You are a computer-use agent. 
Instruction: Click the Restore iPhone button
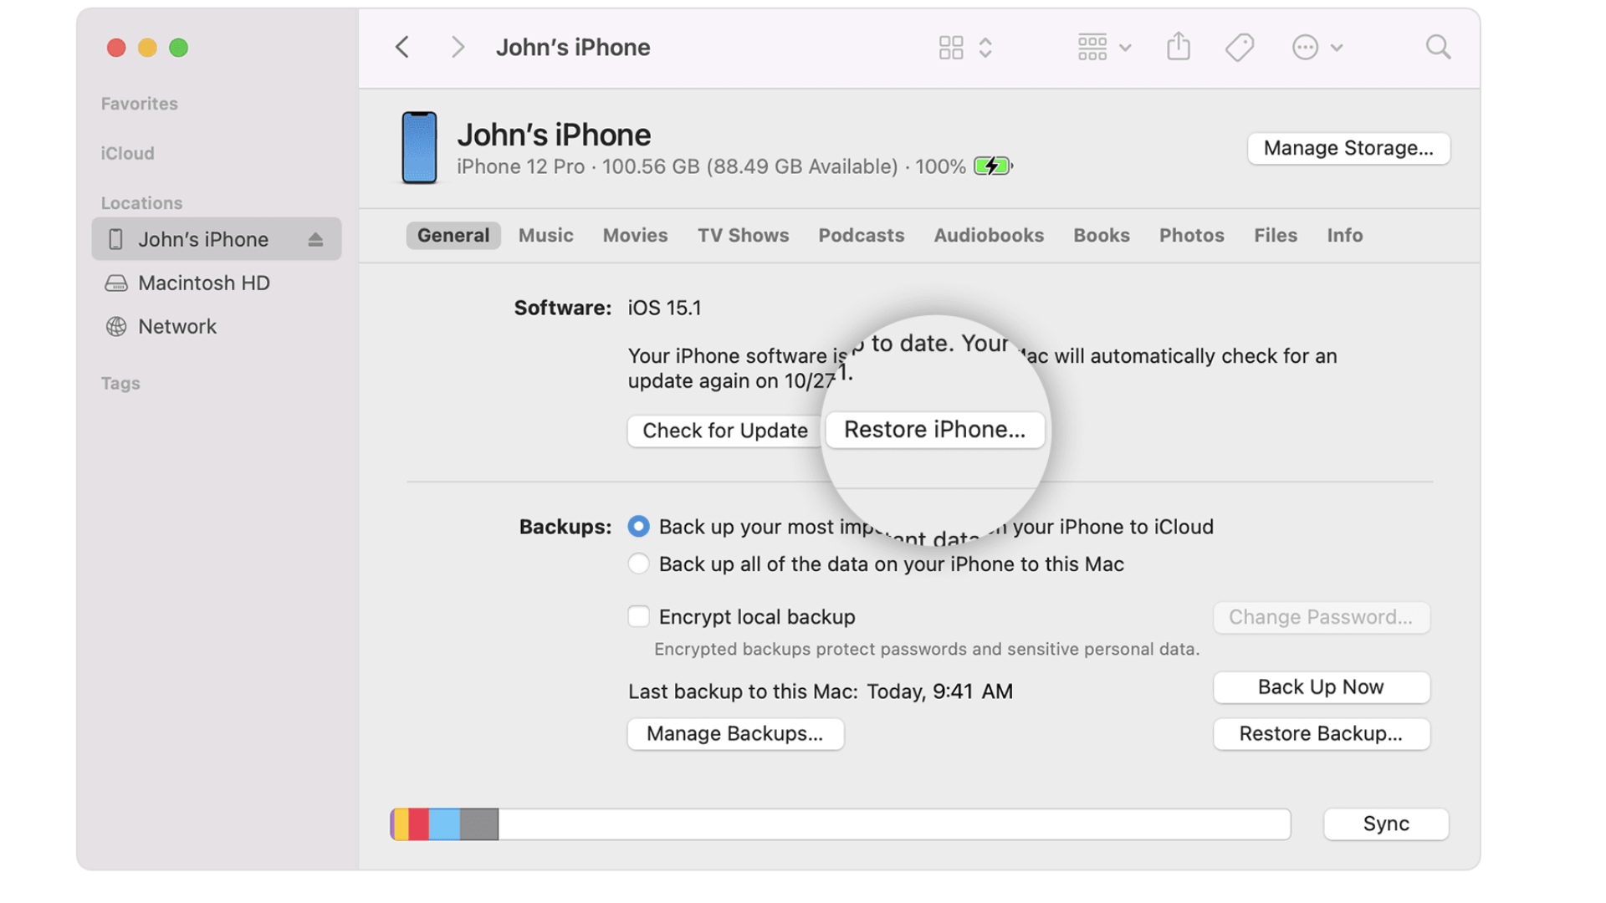pyautogui.click(x=934, y=430)
